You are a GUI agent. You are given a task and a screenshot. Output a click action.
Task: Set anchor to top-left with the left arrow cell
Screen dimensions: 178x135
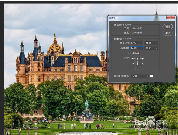tap(133, 59)
